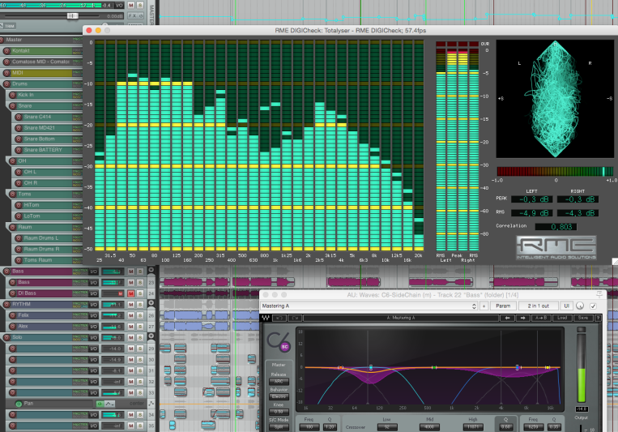Viewport: 618px width, 432px height.
Task: Click redo arrow in Waves C6 toolbar
Action: [x=294, y=318]
